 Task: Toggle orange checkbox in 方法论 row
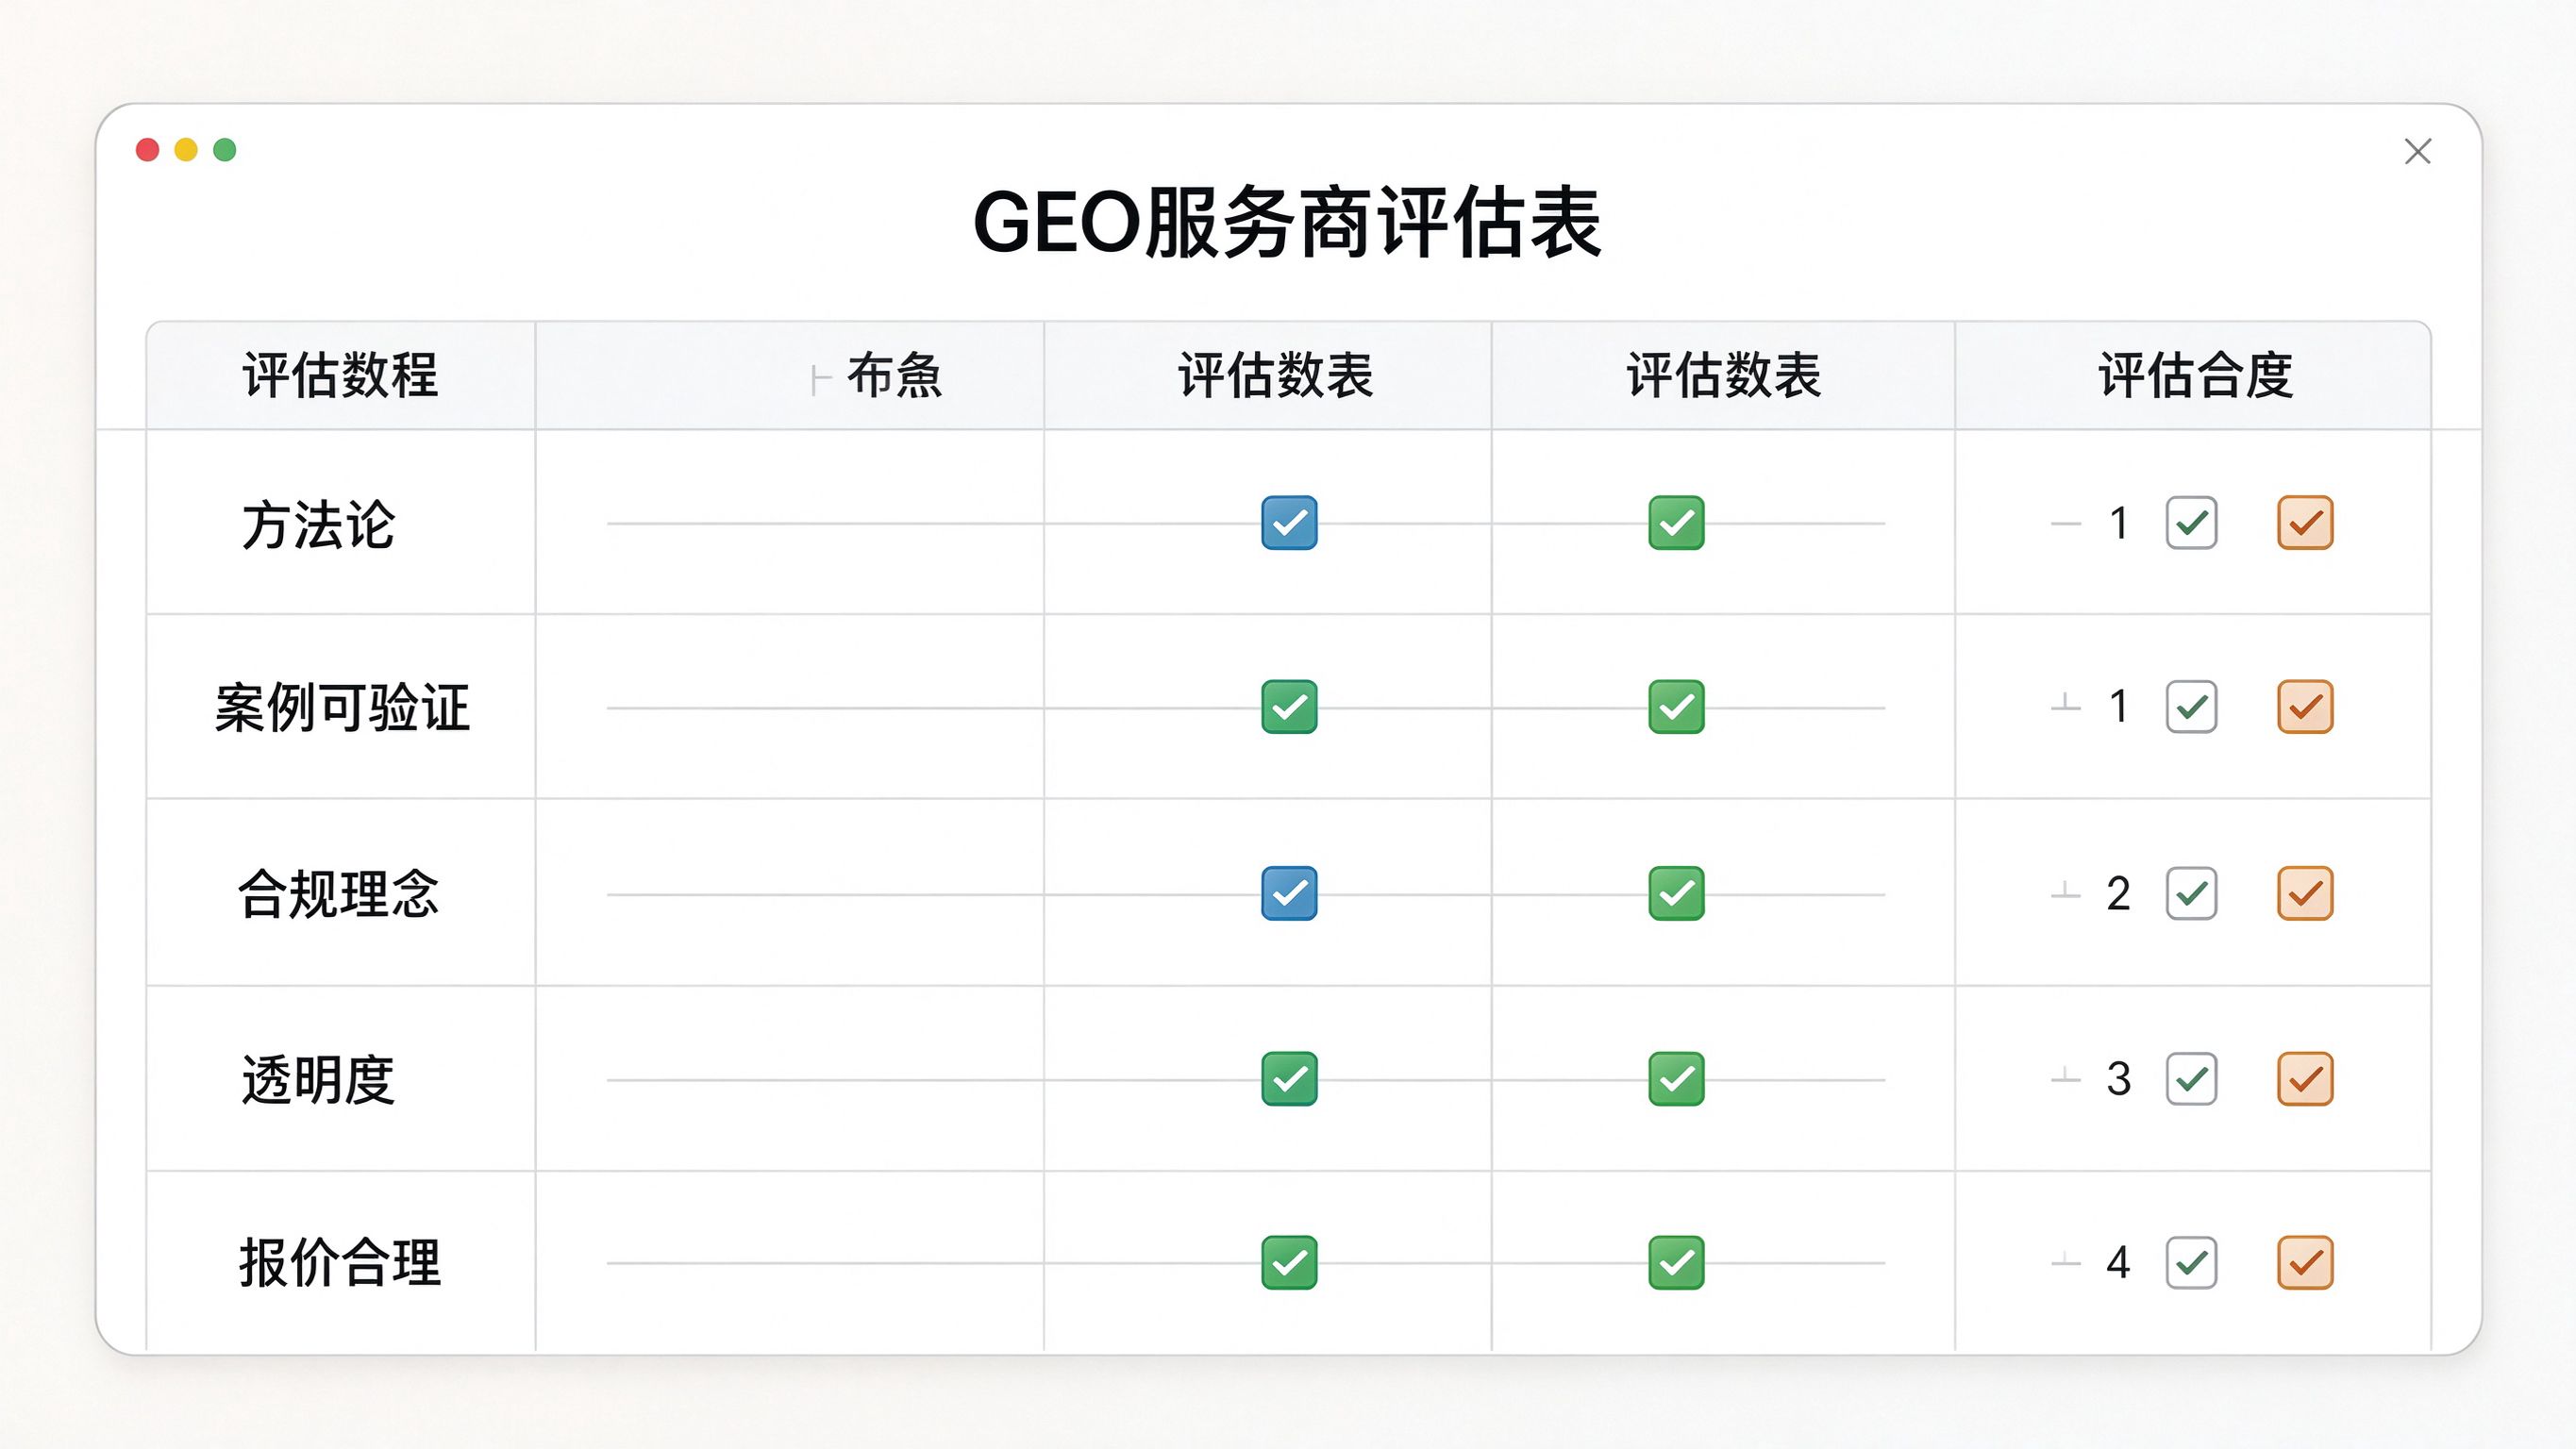[2305, 522]
